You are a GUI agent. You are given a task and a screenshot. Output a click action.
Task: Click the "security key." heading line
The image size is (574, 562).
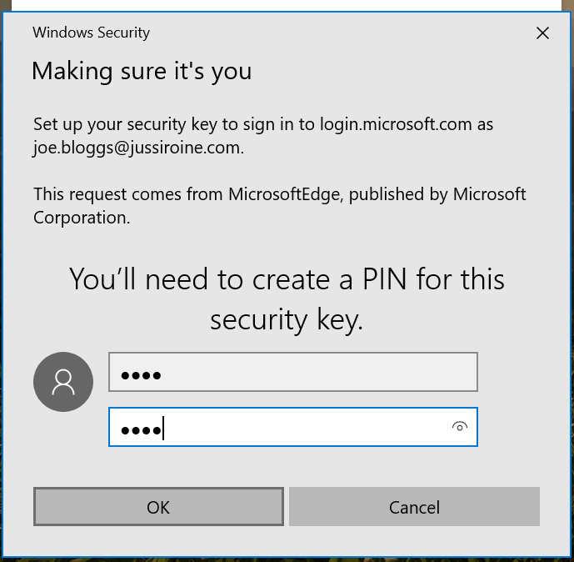(287, 319)
